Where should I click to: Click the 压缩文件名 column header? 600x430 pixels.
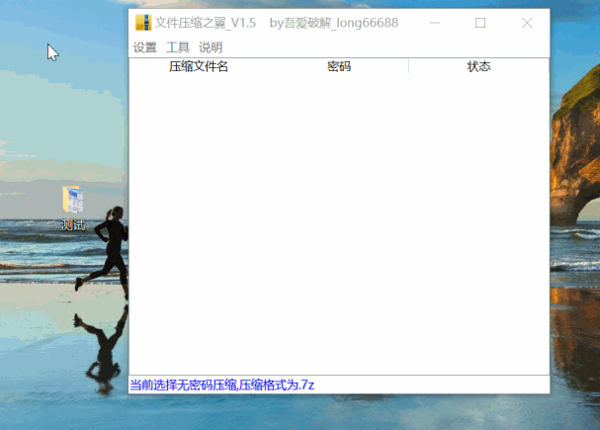199,66
